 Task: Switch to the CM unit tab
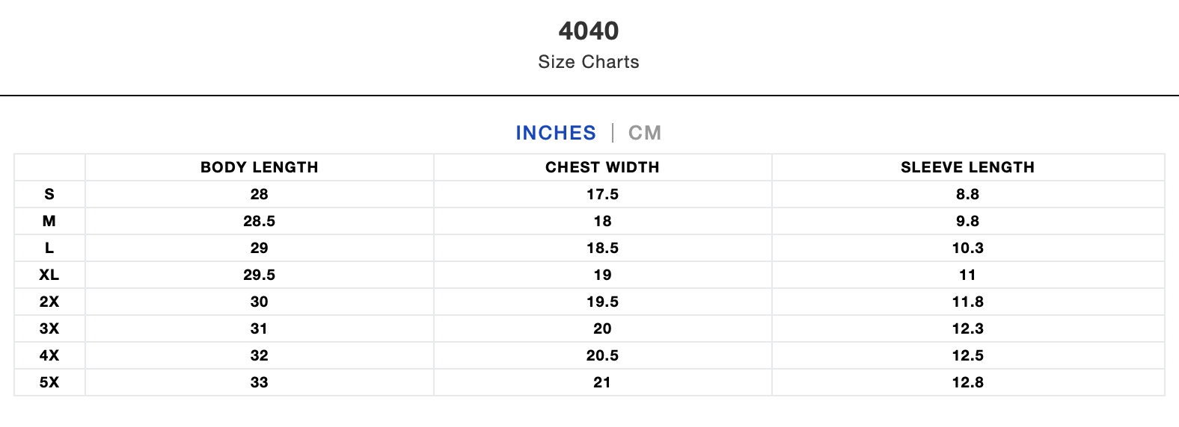[644, 133]
